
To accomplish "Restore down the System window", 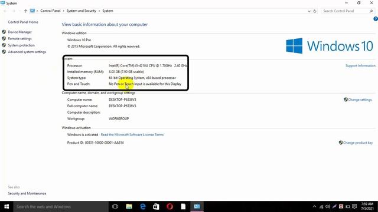I will click(x=359, y=3).
